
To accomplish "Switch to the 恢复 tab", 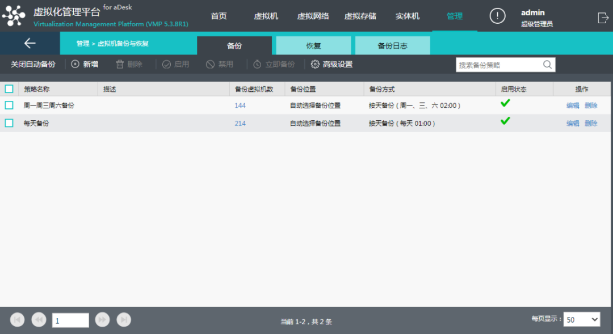I will click(313, 46).
